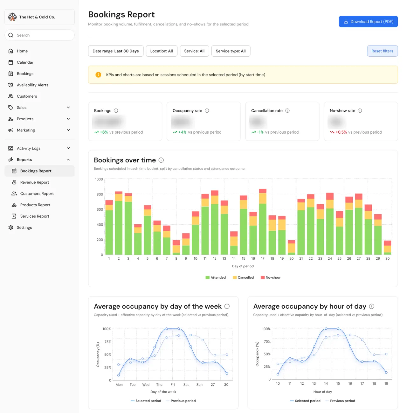The height and width of the screenshot is (413, 407).
Task: Toggle Previous period in hour-of-day legend
Action: (340, 401)
